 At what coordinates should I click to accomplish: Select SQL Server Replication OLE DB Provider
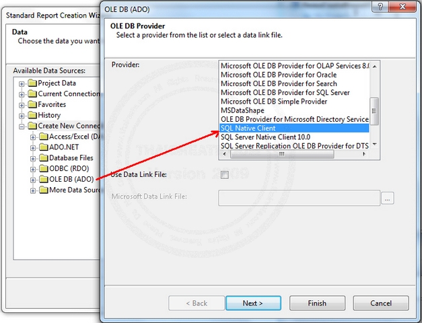click(294, 146)
